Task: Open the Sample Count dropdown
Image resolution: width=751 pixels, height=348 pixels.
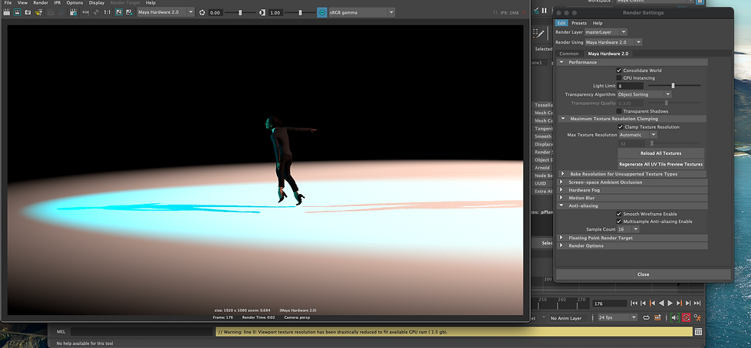Action: pos(628,229)
